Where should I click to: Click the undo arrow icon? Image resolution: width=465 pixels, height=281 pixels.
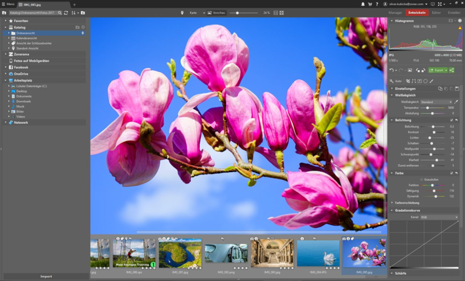click(x=392, y=70)
